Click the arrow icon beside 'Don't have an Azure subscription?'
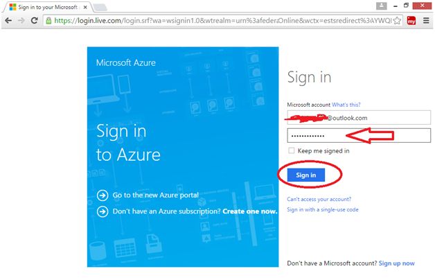Screen dimensions: 435x278 (103, 211)
